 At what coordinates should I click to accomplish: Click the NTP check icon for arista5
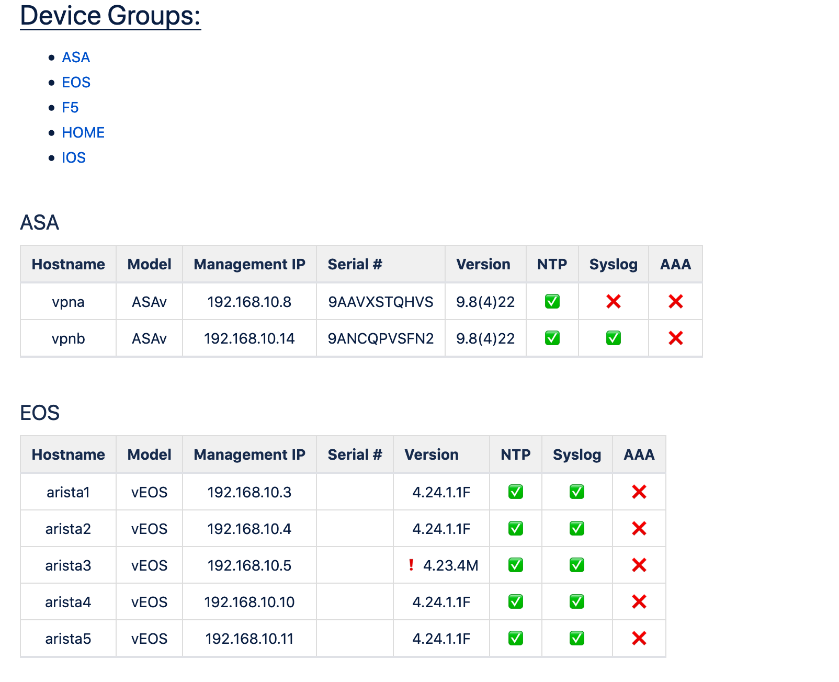[x=516, y=638]
